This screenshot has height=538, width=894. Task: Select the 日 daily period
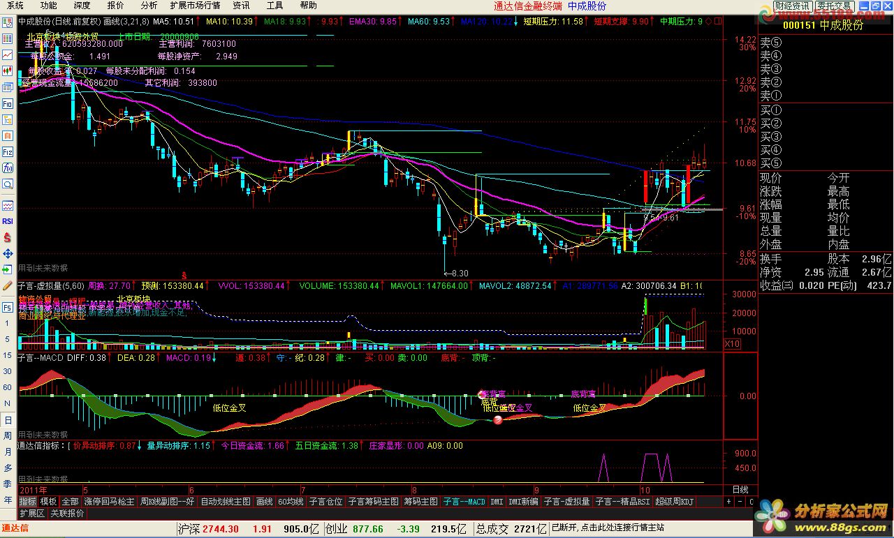pyautogui.click(x=8, y=420)
